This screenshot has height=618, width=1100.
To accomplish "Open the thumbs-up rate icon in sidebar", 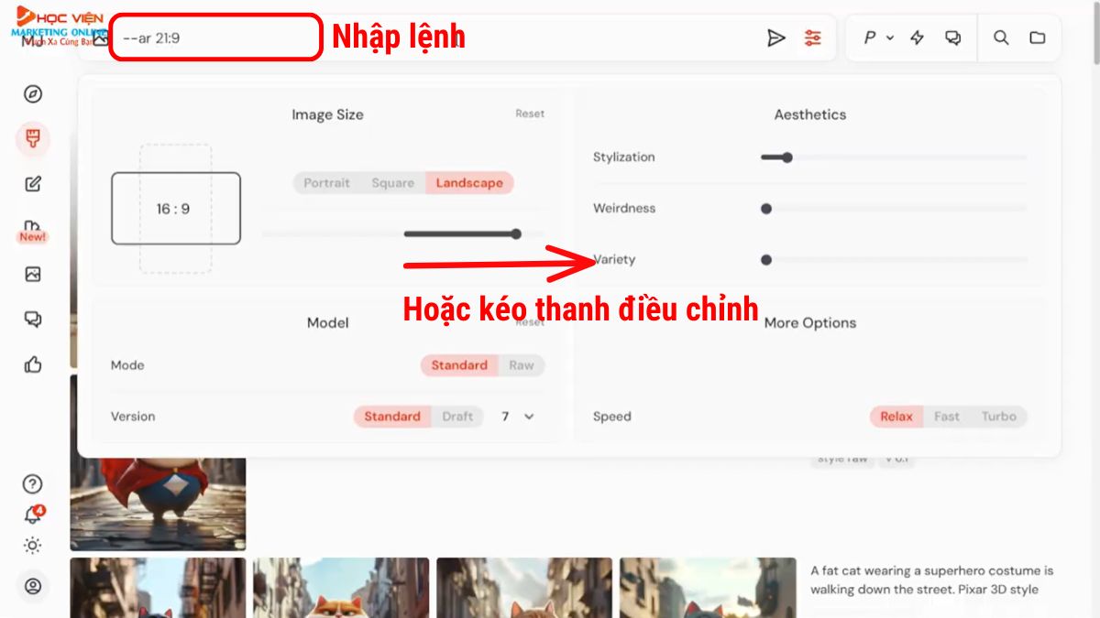I will (33, 364).
